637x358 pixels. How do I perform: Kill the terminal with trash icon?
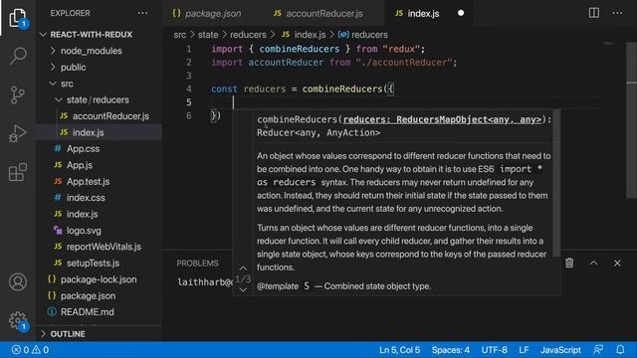click(x=569, y=263)
